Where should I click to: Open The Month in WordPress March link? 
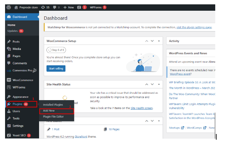click(x=192, y=88)
